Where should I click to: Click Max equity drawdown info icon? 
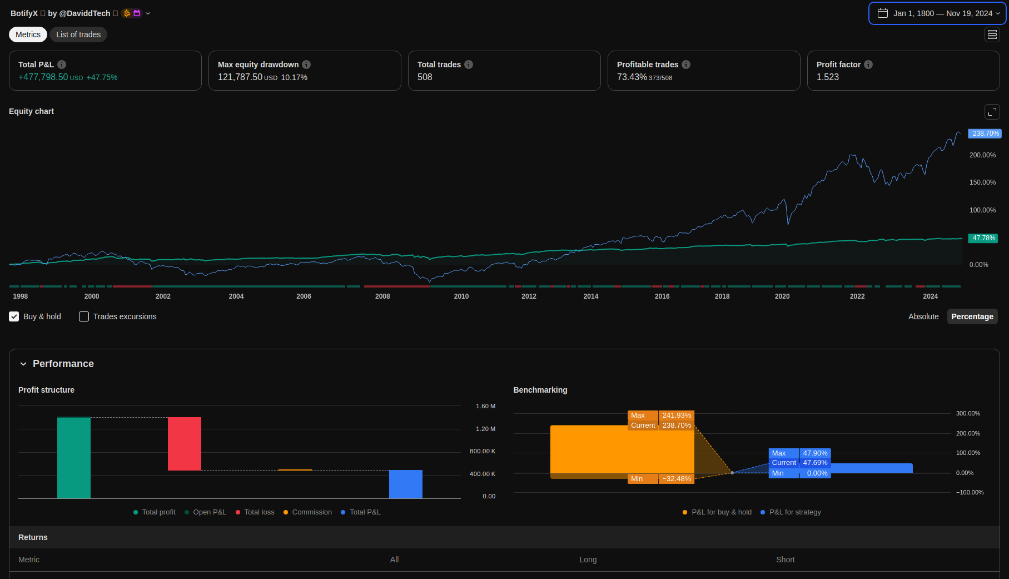pos(306,65)
